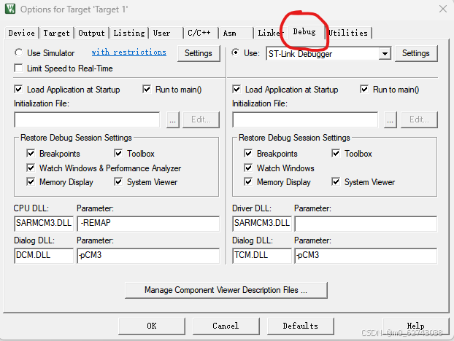Select the Asm tab
This screenshot has height=341, width=454.
[236, 33]
